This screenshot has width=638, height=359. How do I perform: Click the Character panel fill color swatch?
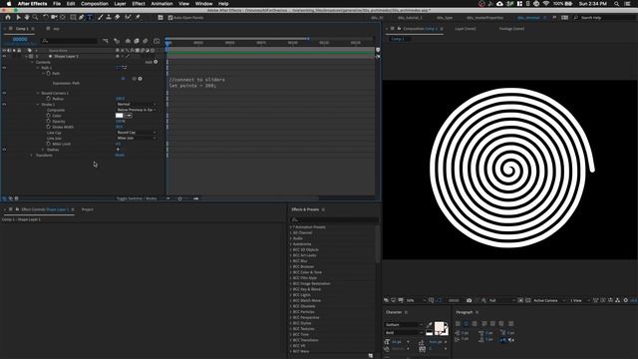tap(439, 326)
